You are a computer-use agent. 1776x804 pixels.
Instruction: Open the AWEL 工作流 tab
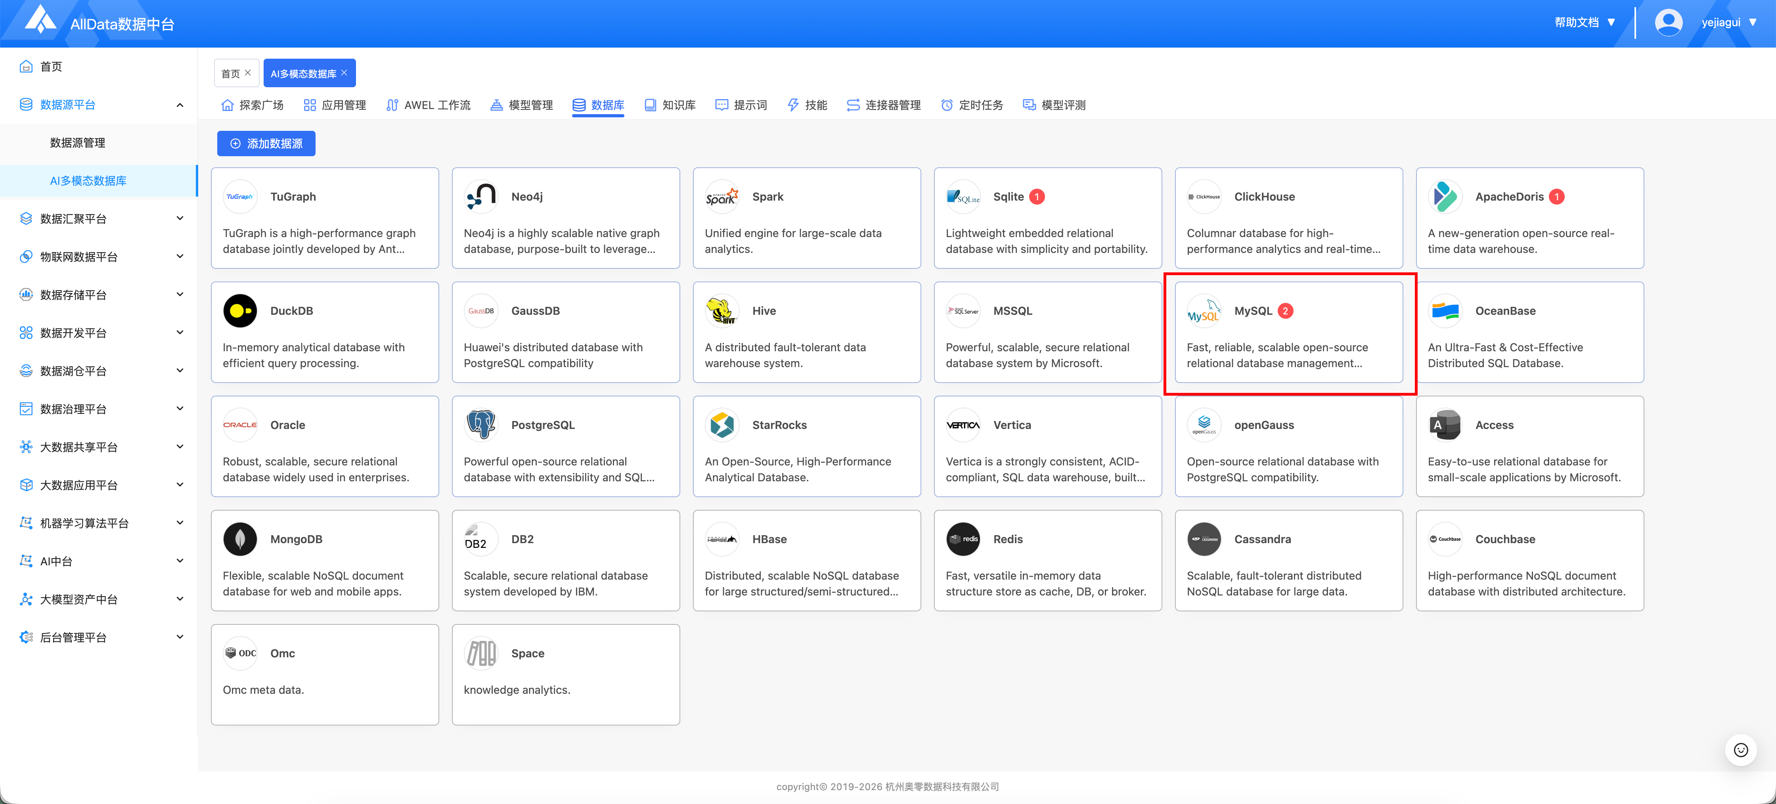tap(428, 105)
